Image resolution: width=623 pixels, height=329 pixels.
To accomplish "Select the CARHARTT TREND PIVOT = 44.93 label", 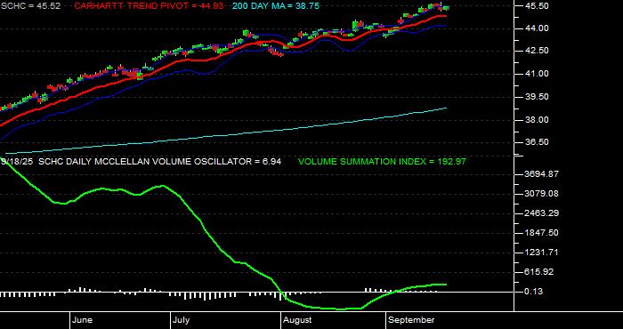I will click(x=149, y=6).
